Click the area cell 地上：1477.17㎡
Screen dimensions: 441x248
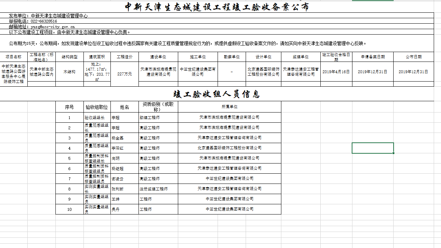point(97,71)
